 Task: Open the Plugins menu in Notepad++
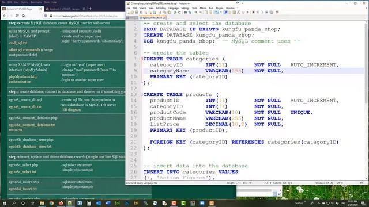point(219,8)
